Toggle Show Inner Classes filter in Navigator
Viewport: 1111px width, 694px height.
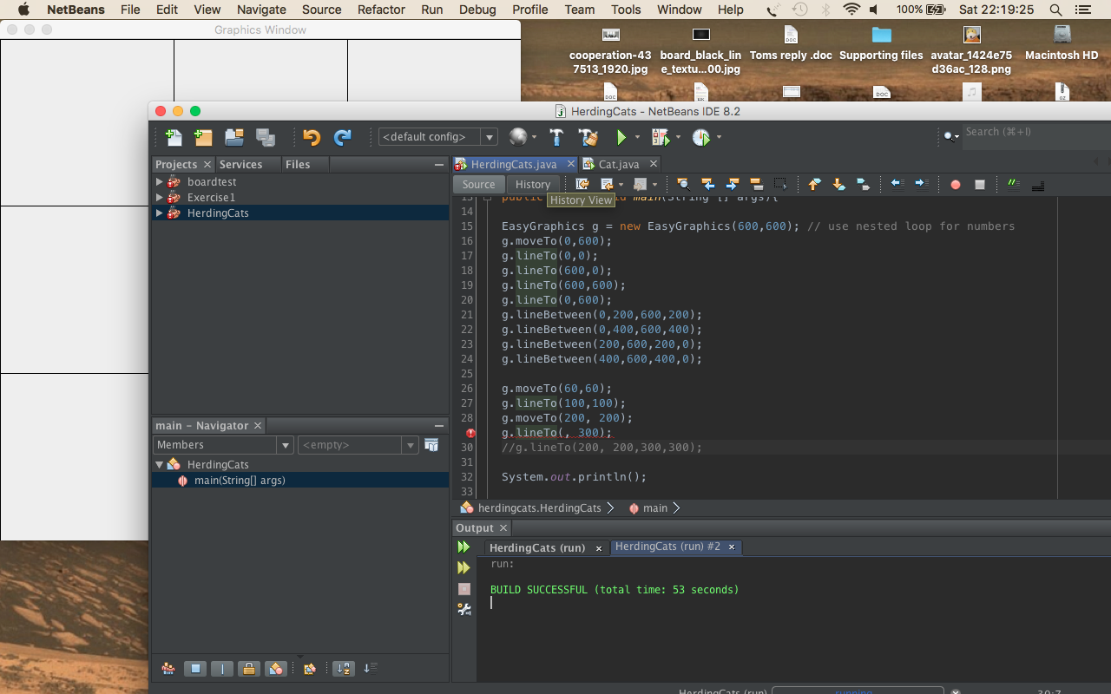(276, 669)
